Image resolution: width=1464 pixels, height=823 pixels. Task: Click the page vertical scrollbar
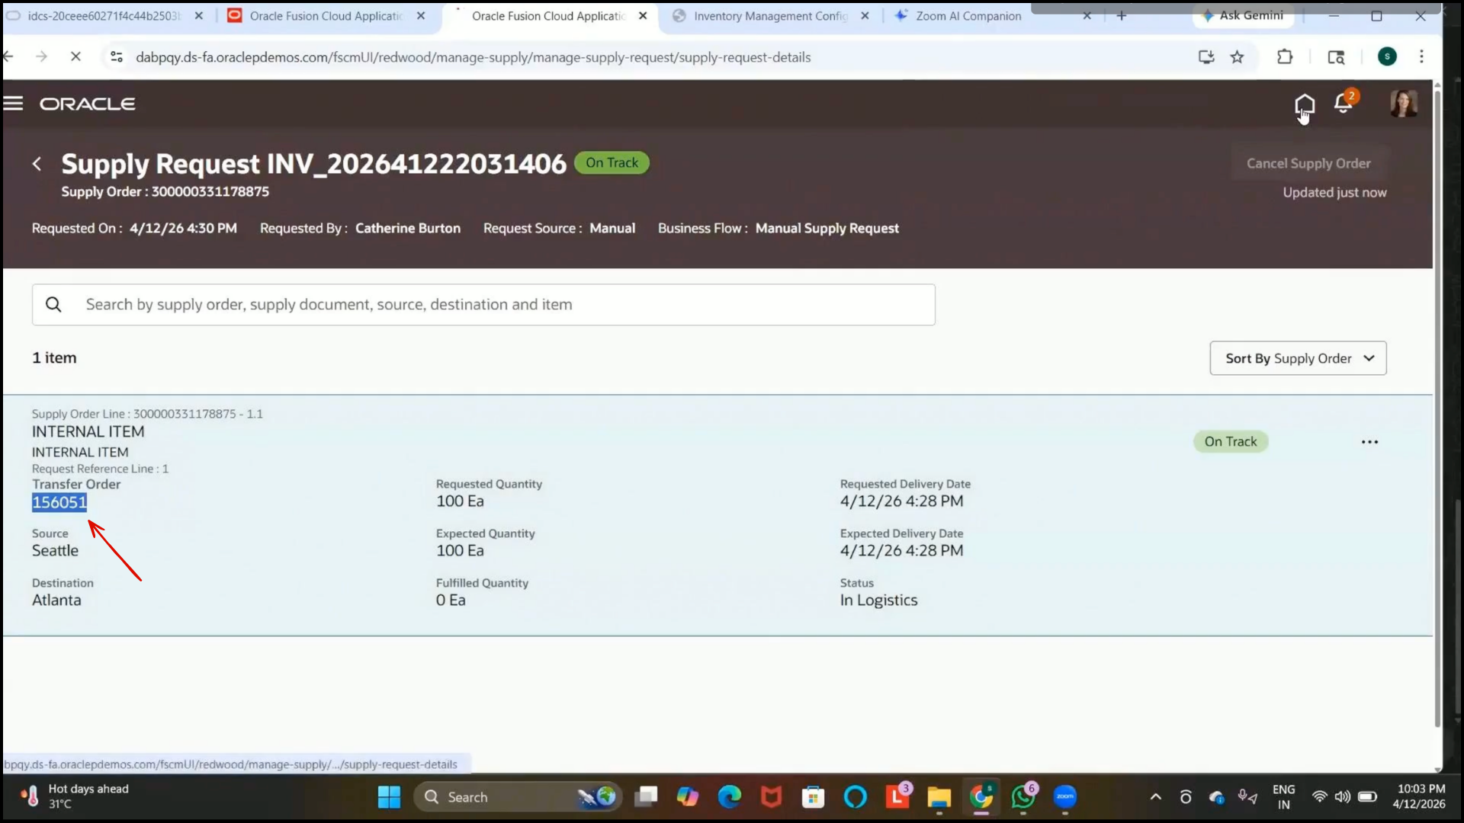(x=1437, y=408)
